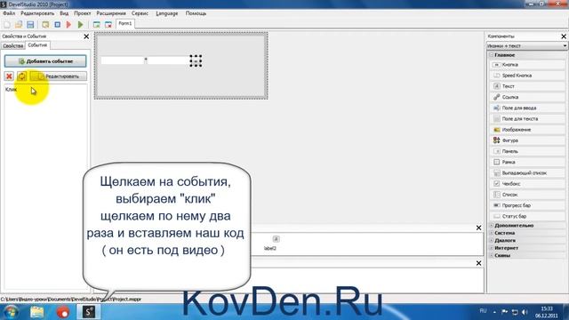Select the Поле для ввода component

pos(527,108)
